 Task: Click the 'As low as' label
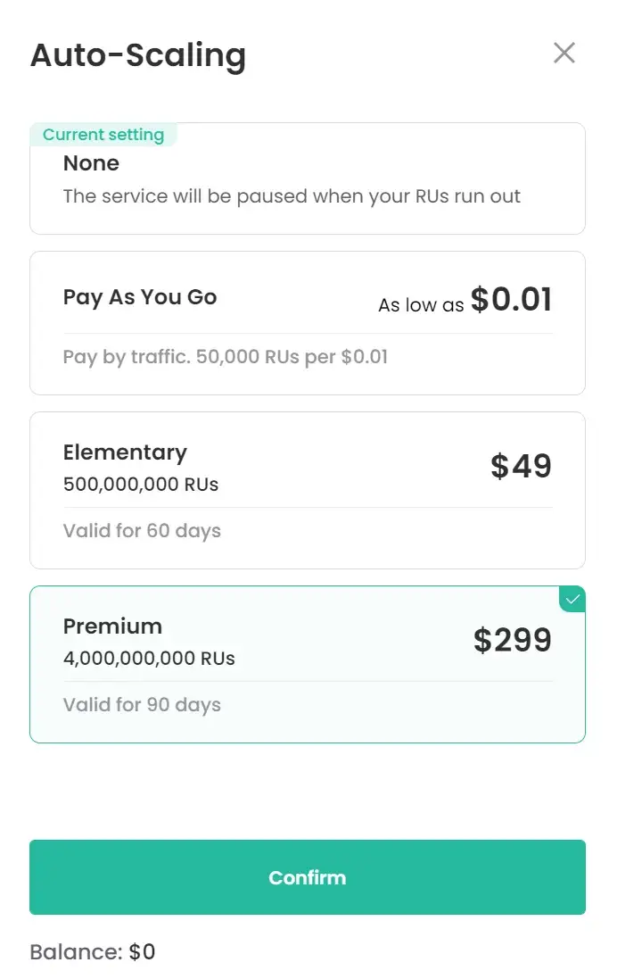[421, 304]
